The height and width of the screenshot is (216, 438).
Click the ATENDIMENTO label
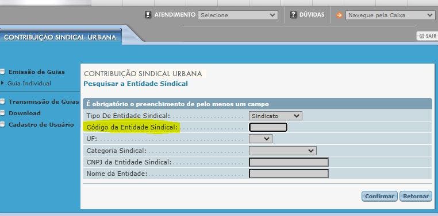point(175,15)
